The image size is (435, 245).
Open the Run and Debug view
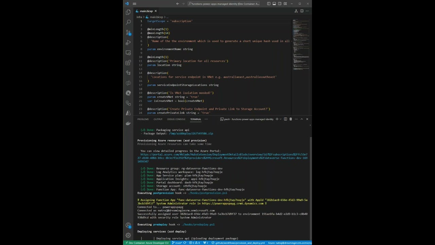pyautogui.click(x=128, y=43)
